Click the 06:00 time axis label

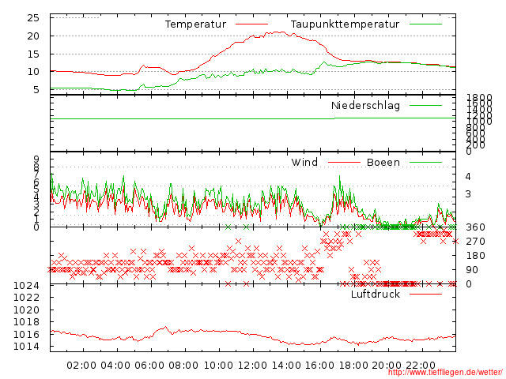click(149, 366)
